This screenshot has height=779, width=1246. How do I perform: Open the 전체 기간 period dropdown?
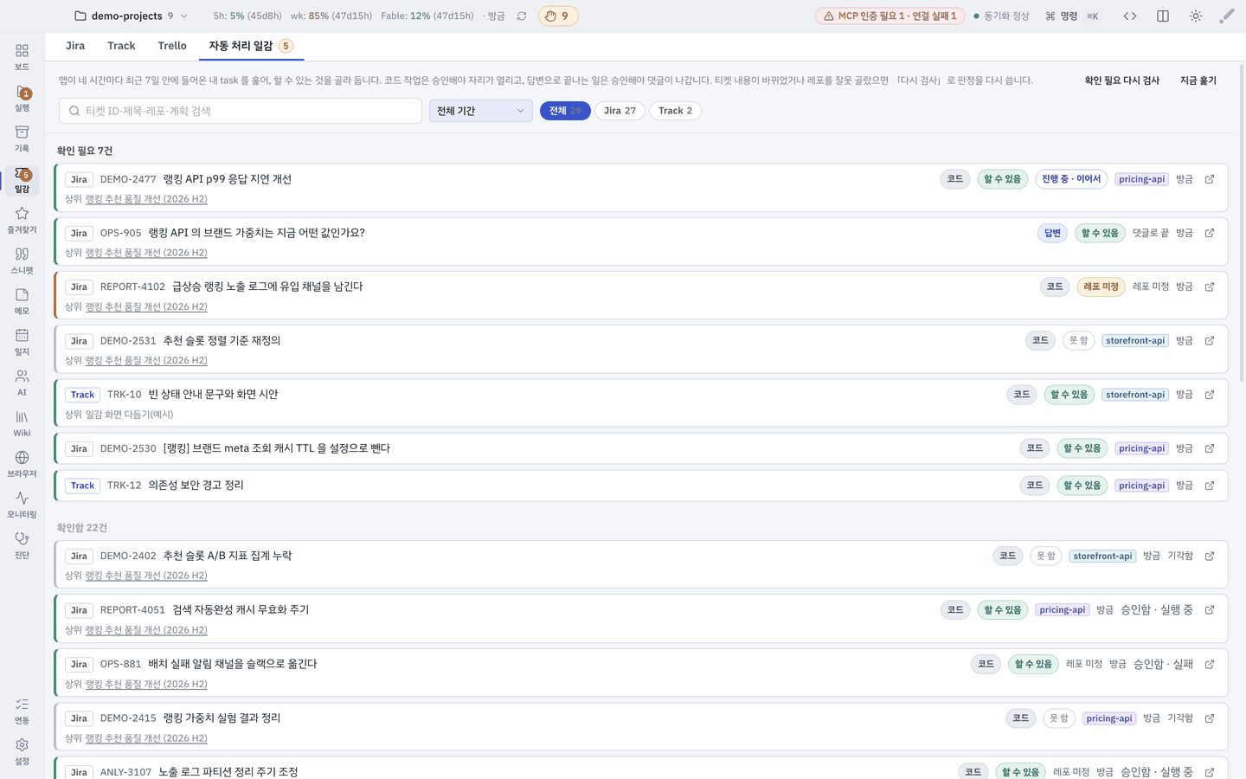pyautogui.click(x=481, y=111)
